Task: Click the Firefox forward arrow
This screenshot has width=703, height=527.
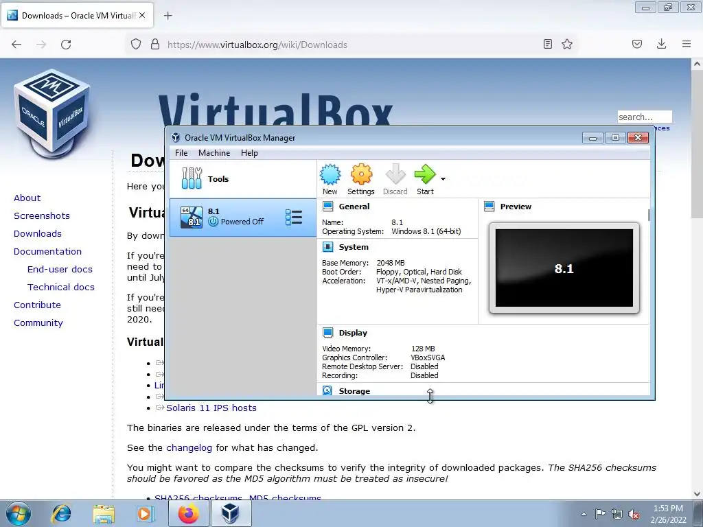Action: (41, 45)
